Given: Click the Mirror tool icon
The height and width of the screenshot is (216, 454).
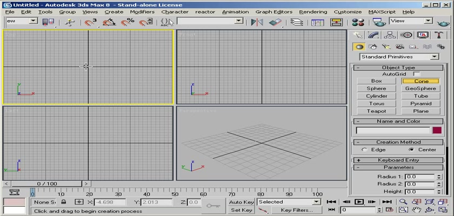Looking at the screenshot, I should [x=257, y=22].
